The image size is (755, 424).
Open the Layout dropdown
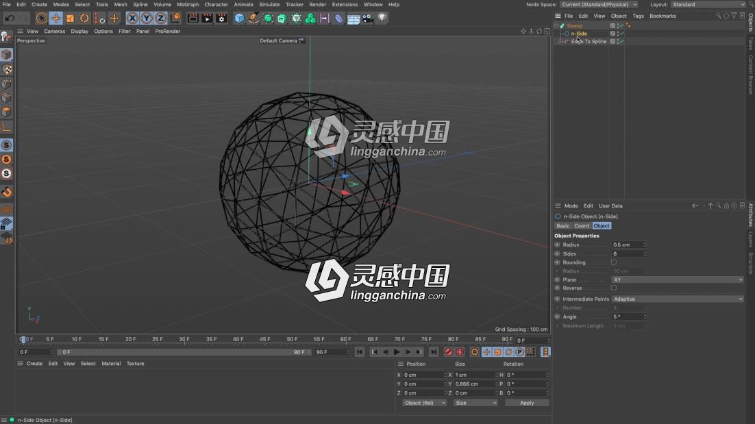point(708,4)
